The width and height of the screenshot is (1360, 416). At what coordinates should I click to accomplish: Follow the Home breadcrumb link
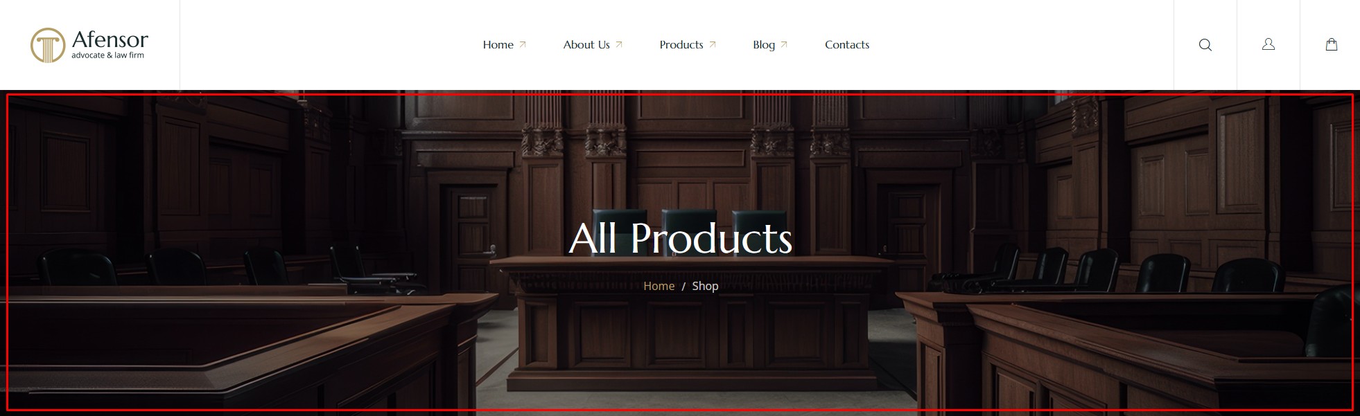tap(659, 286)
